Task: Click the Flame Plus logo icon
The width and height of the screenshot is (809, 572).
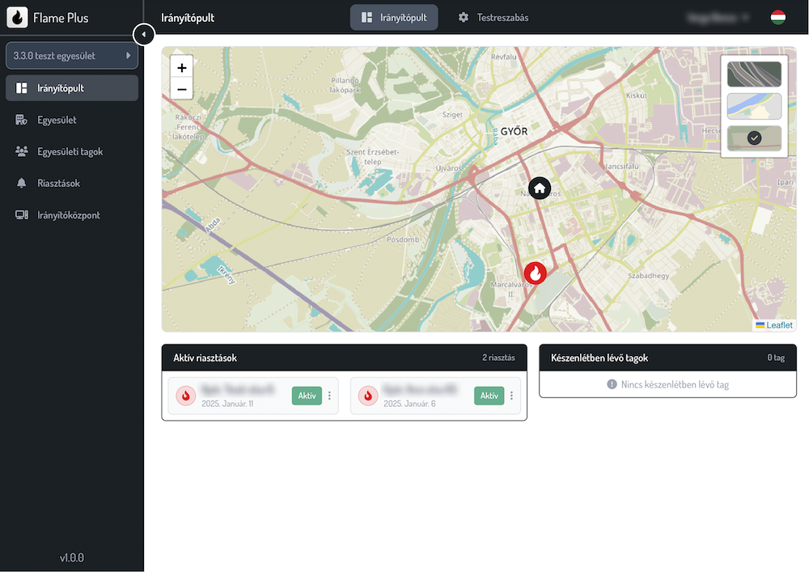Action: tap(18, 17)
